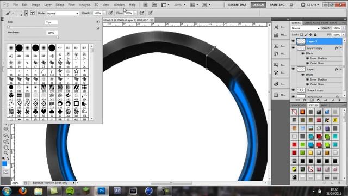The width and height of the screenshot is (348, 196).
Task: Open the Window menu
Action: click(x=119, y=5)
